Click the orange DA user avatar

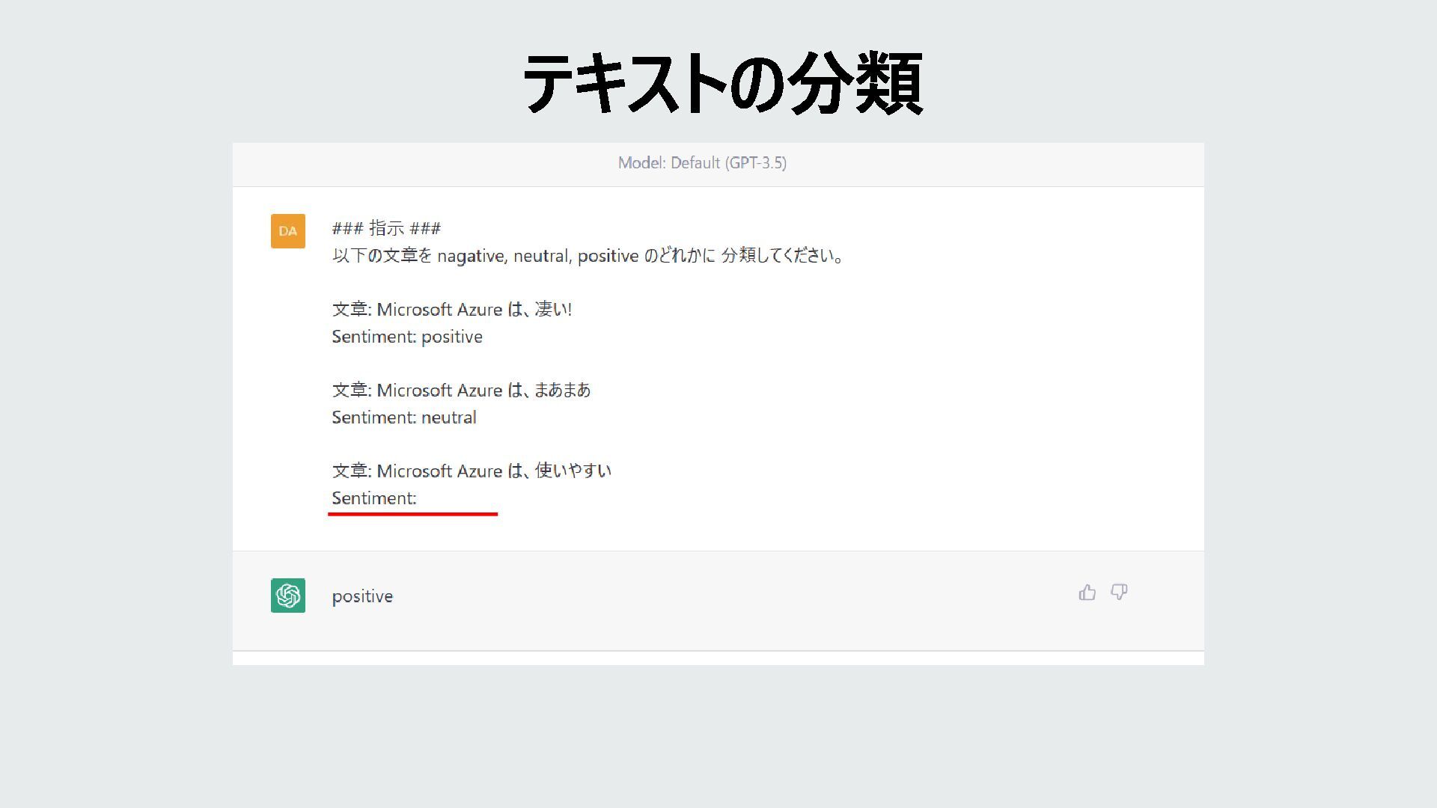point(288,231)
